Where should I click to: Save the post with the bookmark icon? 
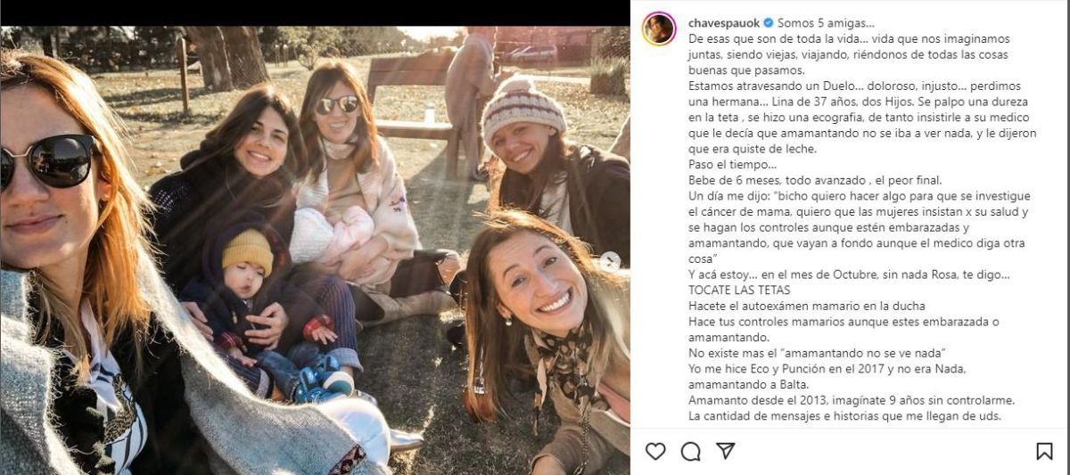click(1044, 451)
